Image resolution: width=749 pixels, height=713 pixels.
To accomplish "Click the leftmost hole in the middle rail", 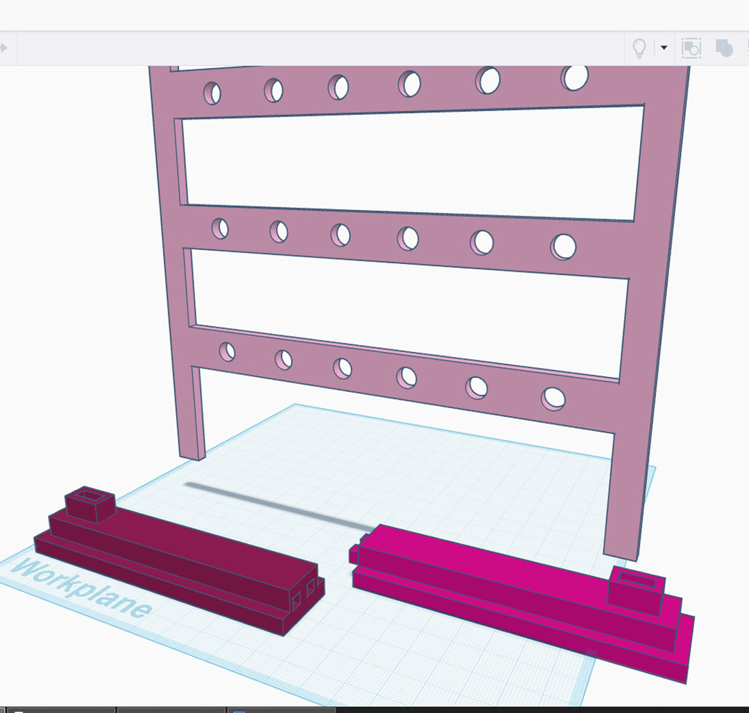I will 220,228.
